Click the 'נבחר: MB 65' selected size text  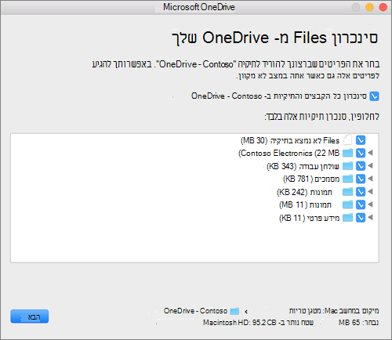pyautogui.click(x=358, y=323)
